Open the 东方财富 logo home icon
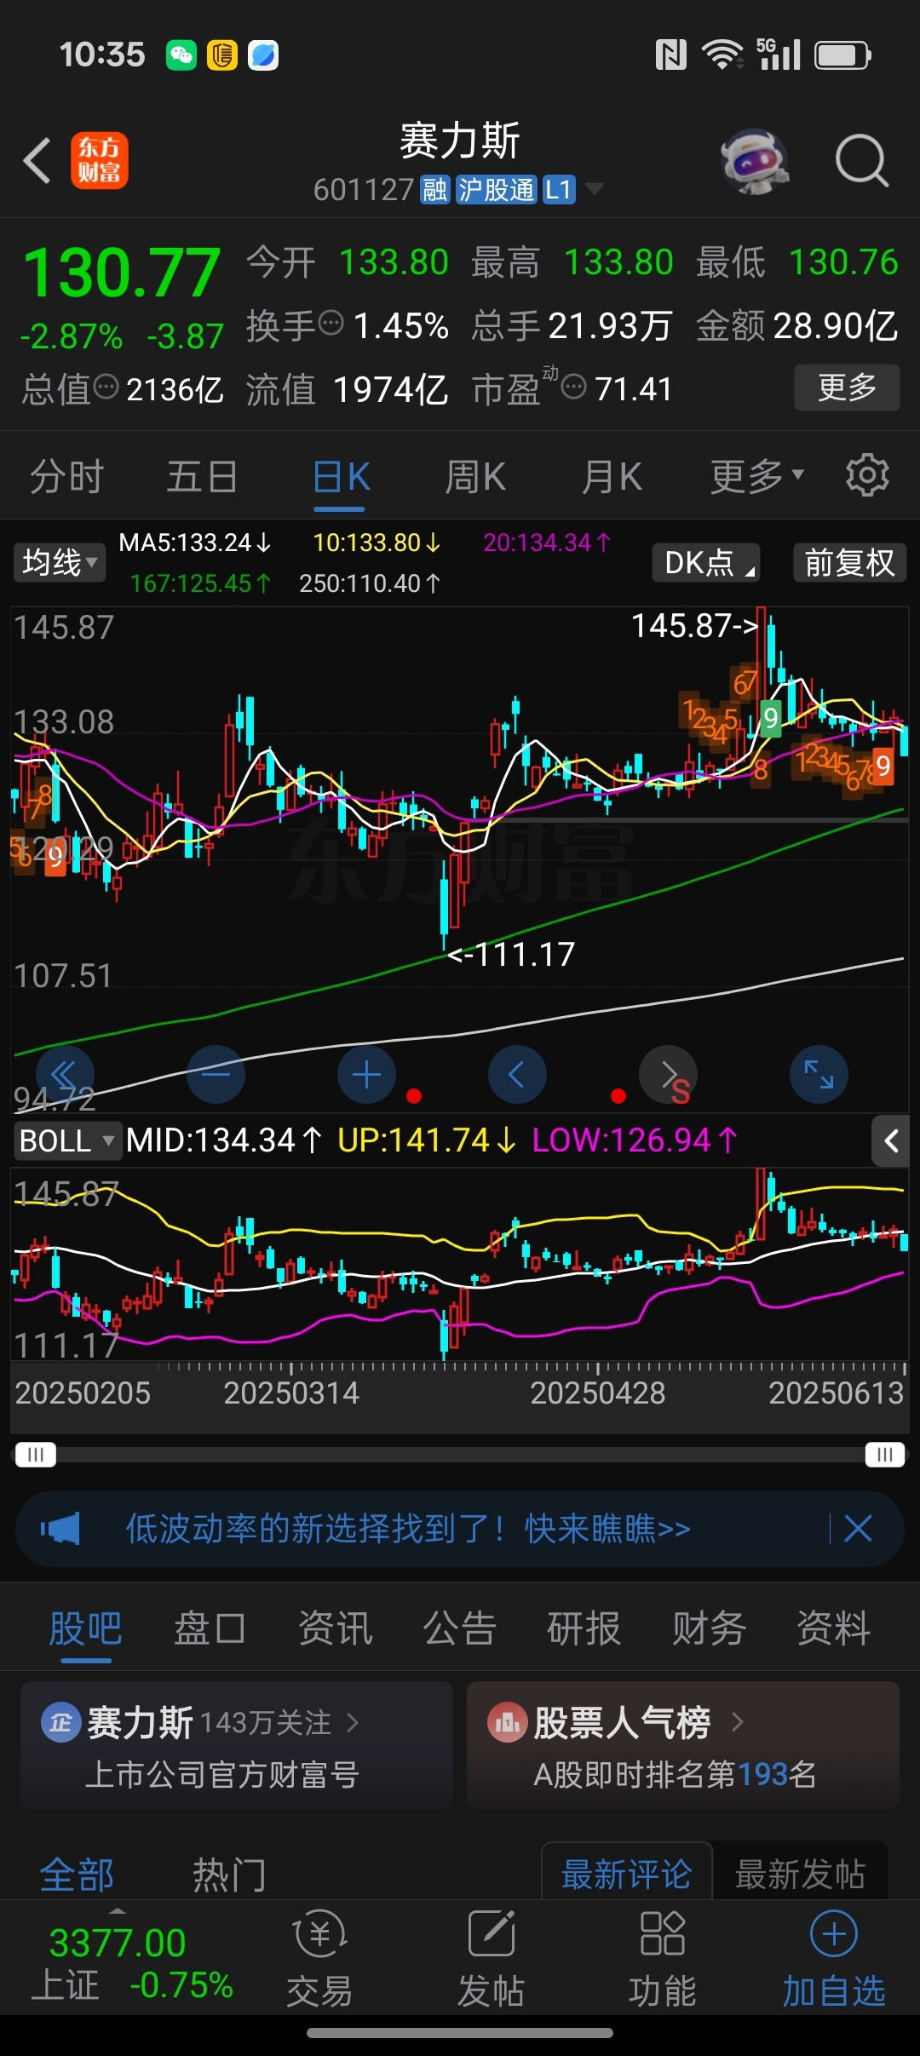The height and width of the screenshot is (2056, 920). tap(99, 160)
